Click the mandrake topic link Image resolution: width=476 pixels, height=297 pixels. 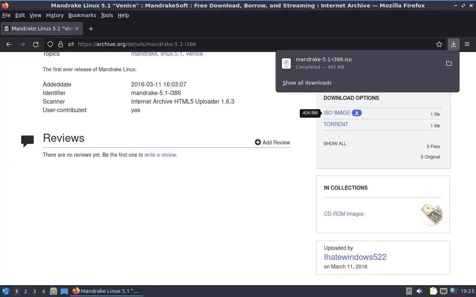coord(144,54)
